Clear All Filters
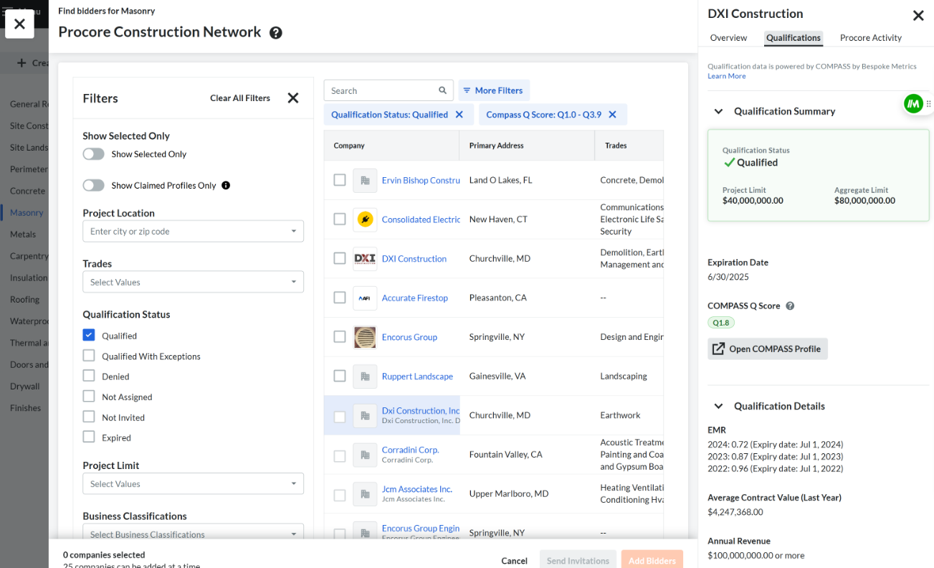This screenshot has height=568, width=934. pos(239,98)
